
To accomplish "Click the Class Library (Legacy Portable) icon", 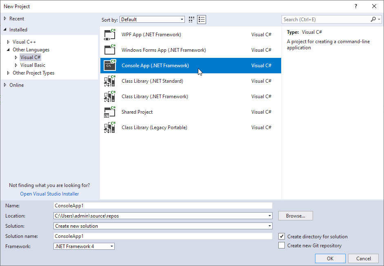I will (110, 128).
